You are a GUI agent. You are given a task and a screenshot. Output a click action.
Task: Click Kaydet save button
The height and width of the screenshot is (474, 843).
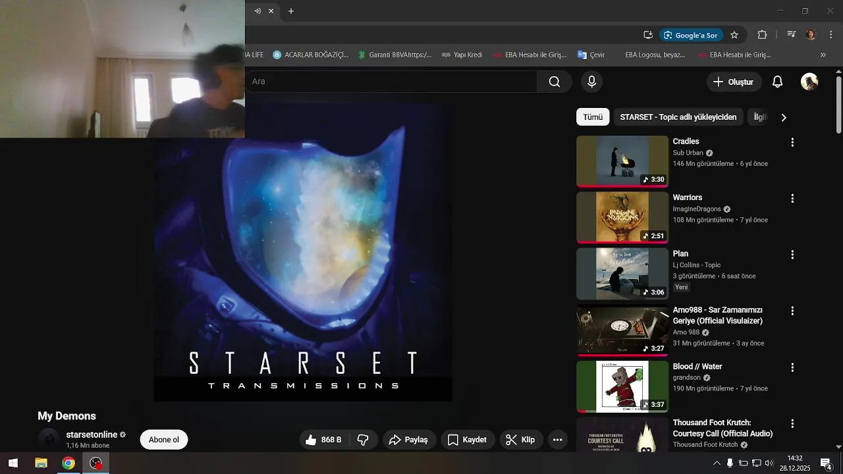click(467, 440)
